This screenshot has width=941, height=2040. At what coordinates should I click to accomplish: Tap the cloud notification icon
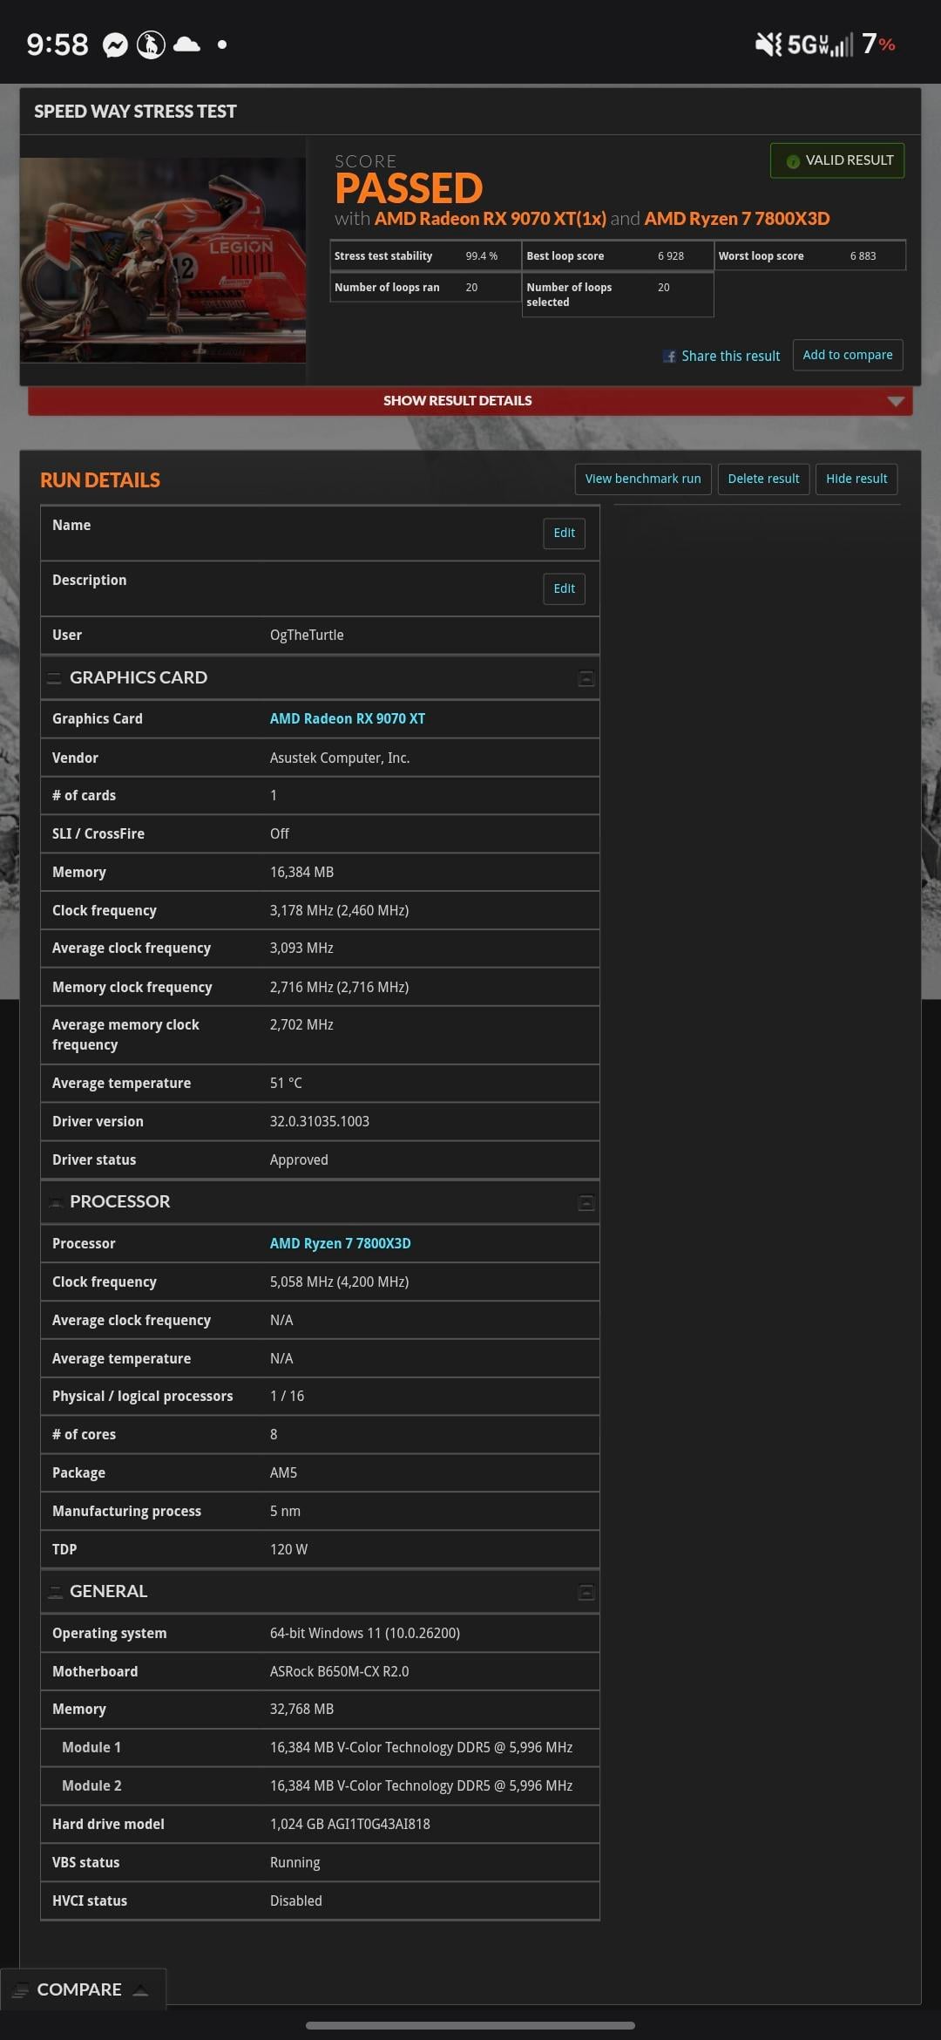coord(186,44)
